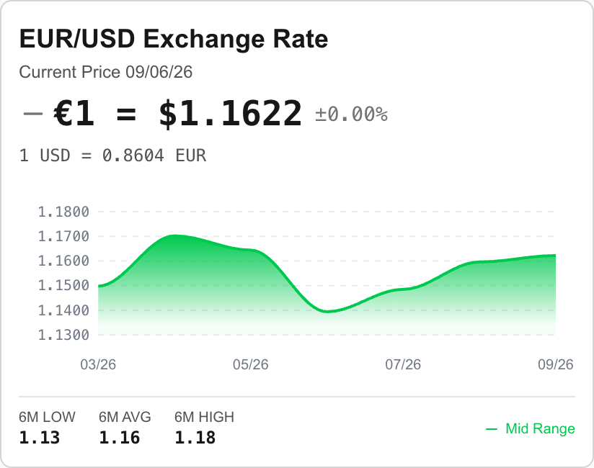This screenshot has width=594, height=468.
Task: Click the chart peak near 1.1700
Action: point(174,235)
